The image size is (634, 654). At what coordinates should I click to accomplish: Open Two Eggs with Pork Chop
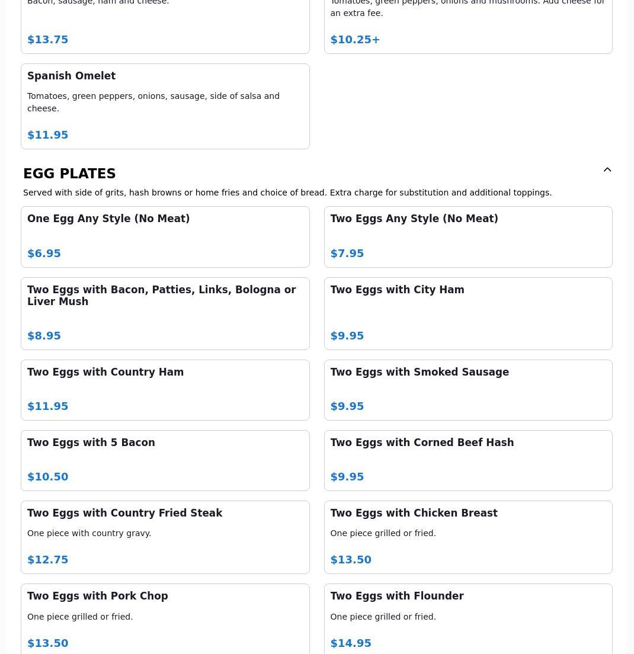pos(165,618)
